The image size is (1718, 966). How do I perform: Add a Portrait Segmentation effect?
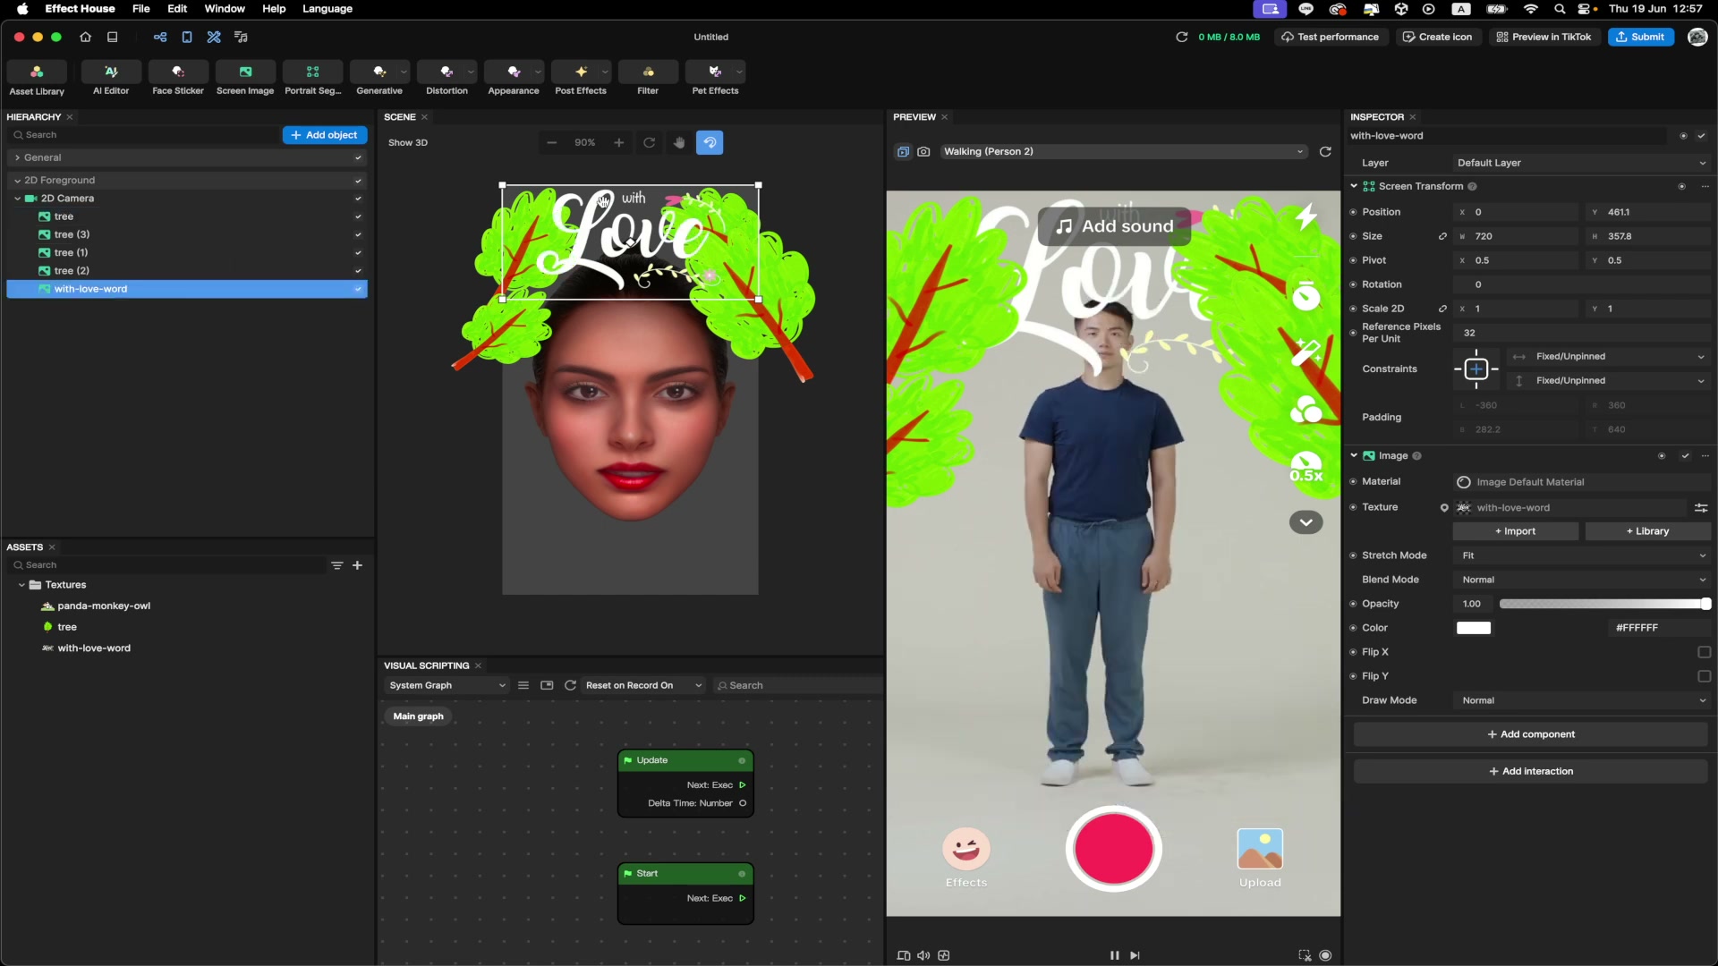click(x=312, y=78)
